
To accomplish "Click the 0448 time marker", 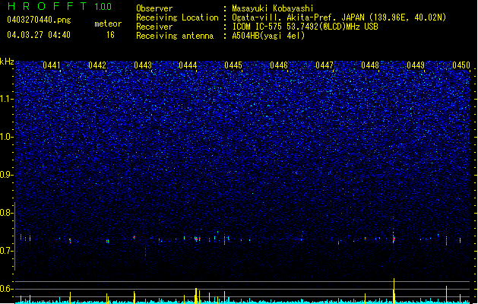I will [370, 65].
